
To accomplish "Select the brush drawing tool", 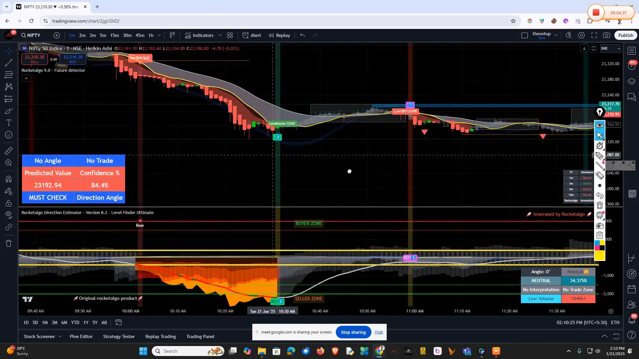I will 9,111.
